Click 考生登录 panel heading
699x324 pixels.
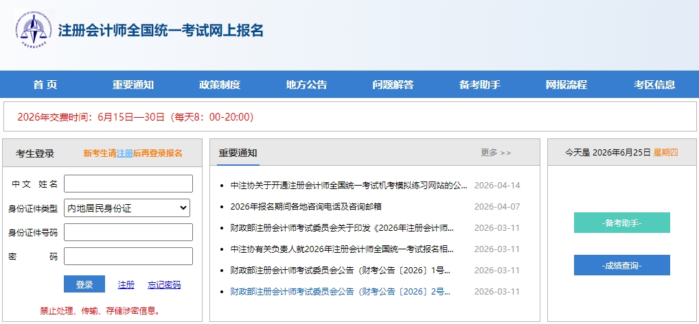point(35,153)
